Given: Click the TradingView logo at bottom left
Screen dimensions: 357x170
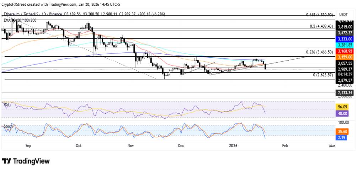Looking at the screenshot, I should (x=26, y=161).
